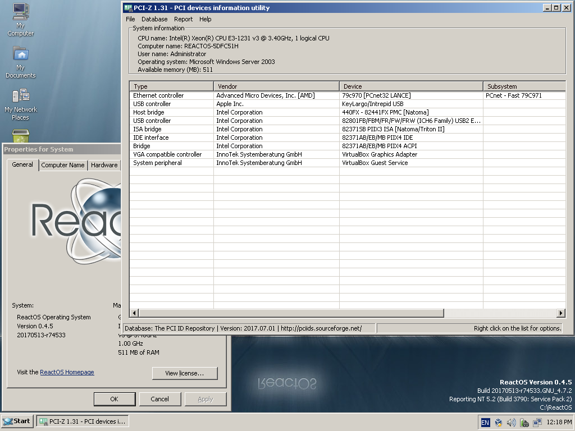This screenshot has width=575, height=431.
Task: Click the Apply button in System Properties
Action: coord(206,399)
